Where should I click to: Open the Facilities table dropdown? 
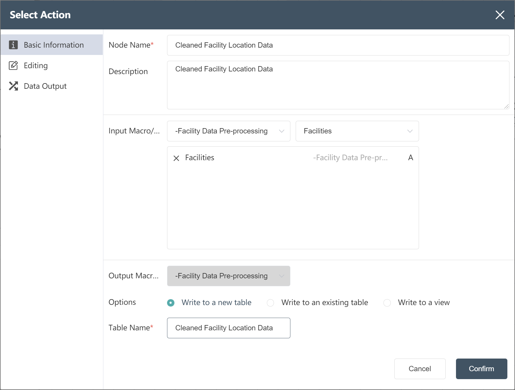point(357,131)
